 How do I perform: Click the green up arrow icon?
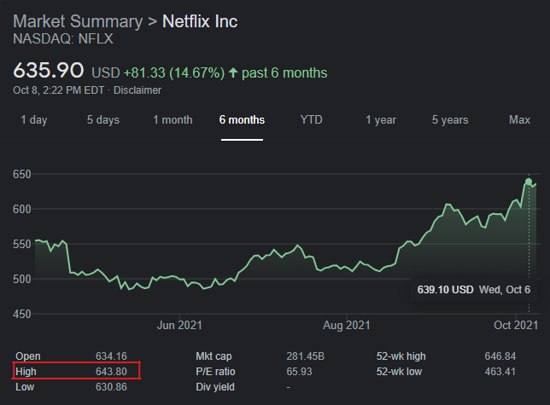[233, 72]
